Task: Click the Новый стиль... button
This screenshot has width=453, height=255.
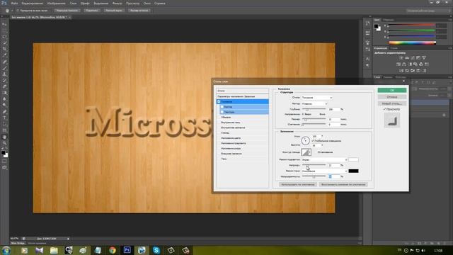Action: tap(391, 103)
